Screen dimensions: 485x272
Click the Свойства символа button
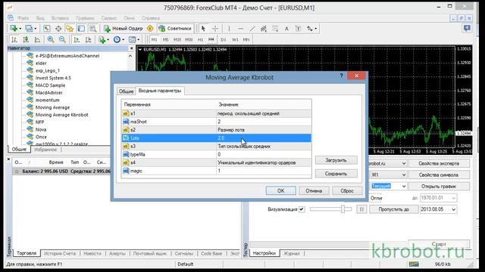439,175
